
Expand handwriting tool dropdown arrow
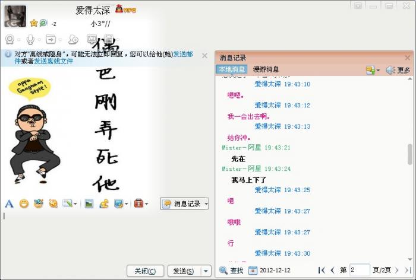75,204
